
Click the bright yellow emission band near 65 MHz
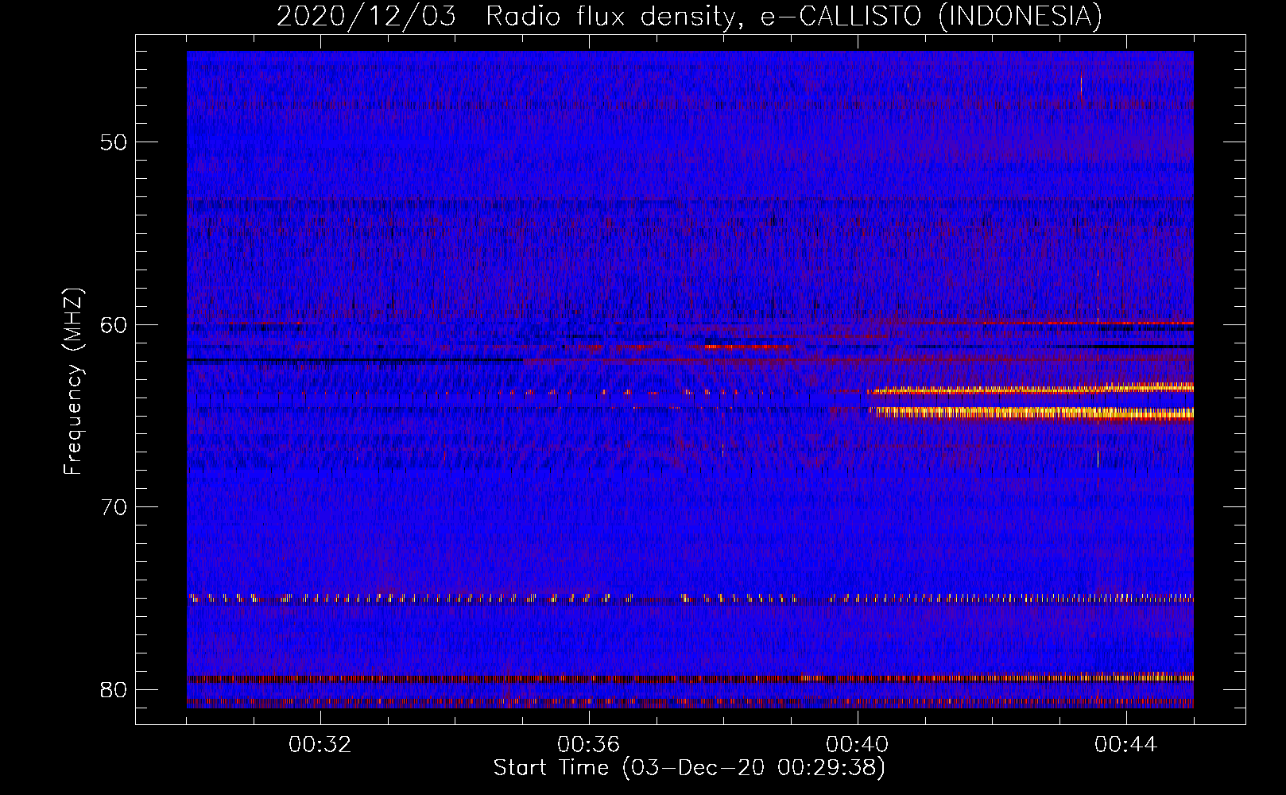click(x=1033, y=413)
